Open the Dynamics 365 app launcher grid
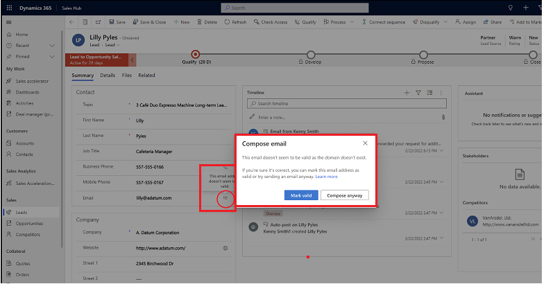The width and height of the screenshot is (546, 284). (10, 8)
